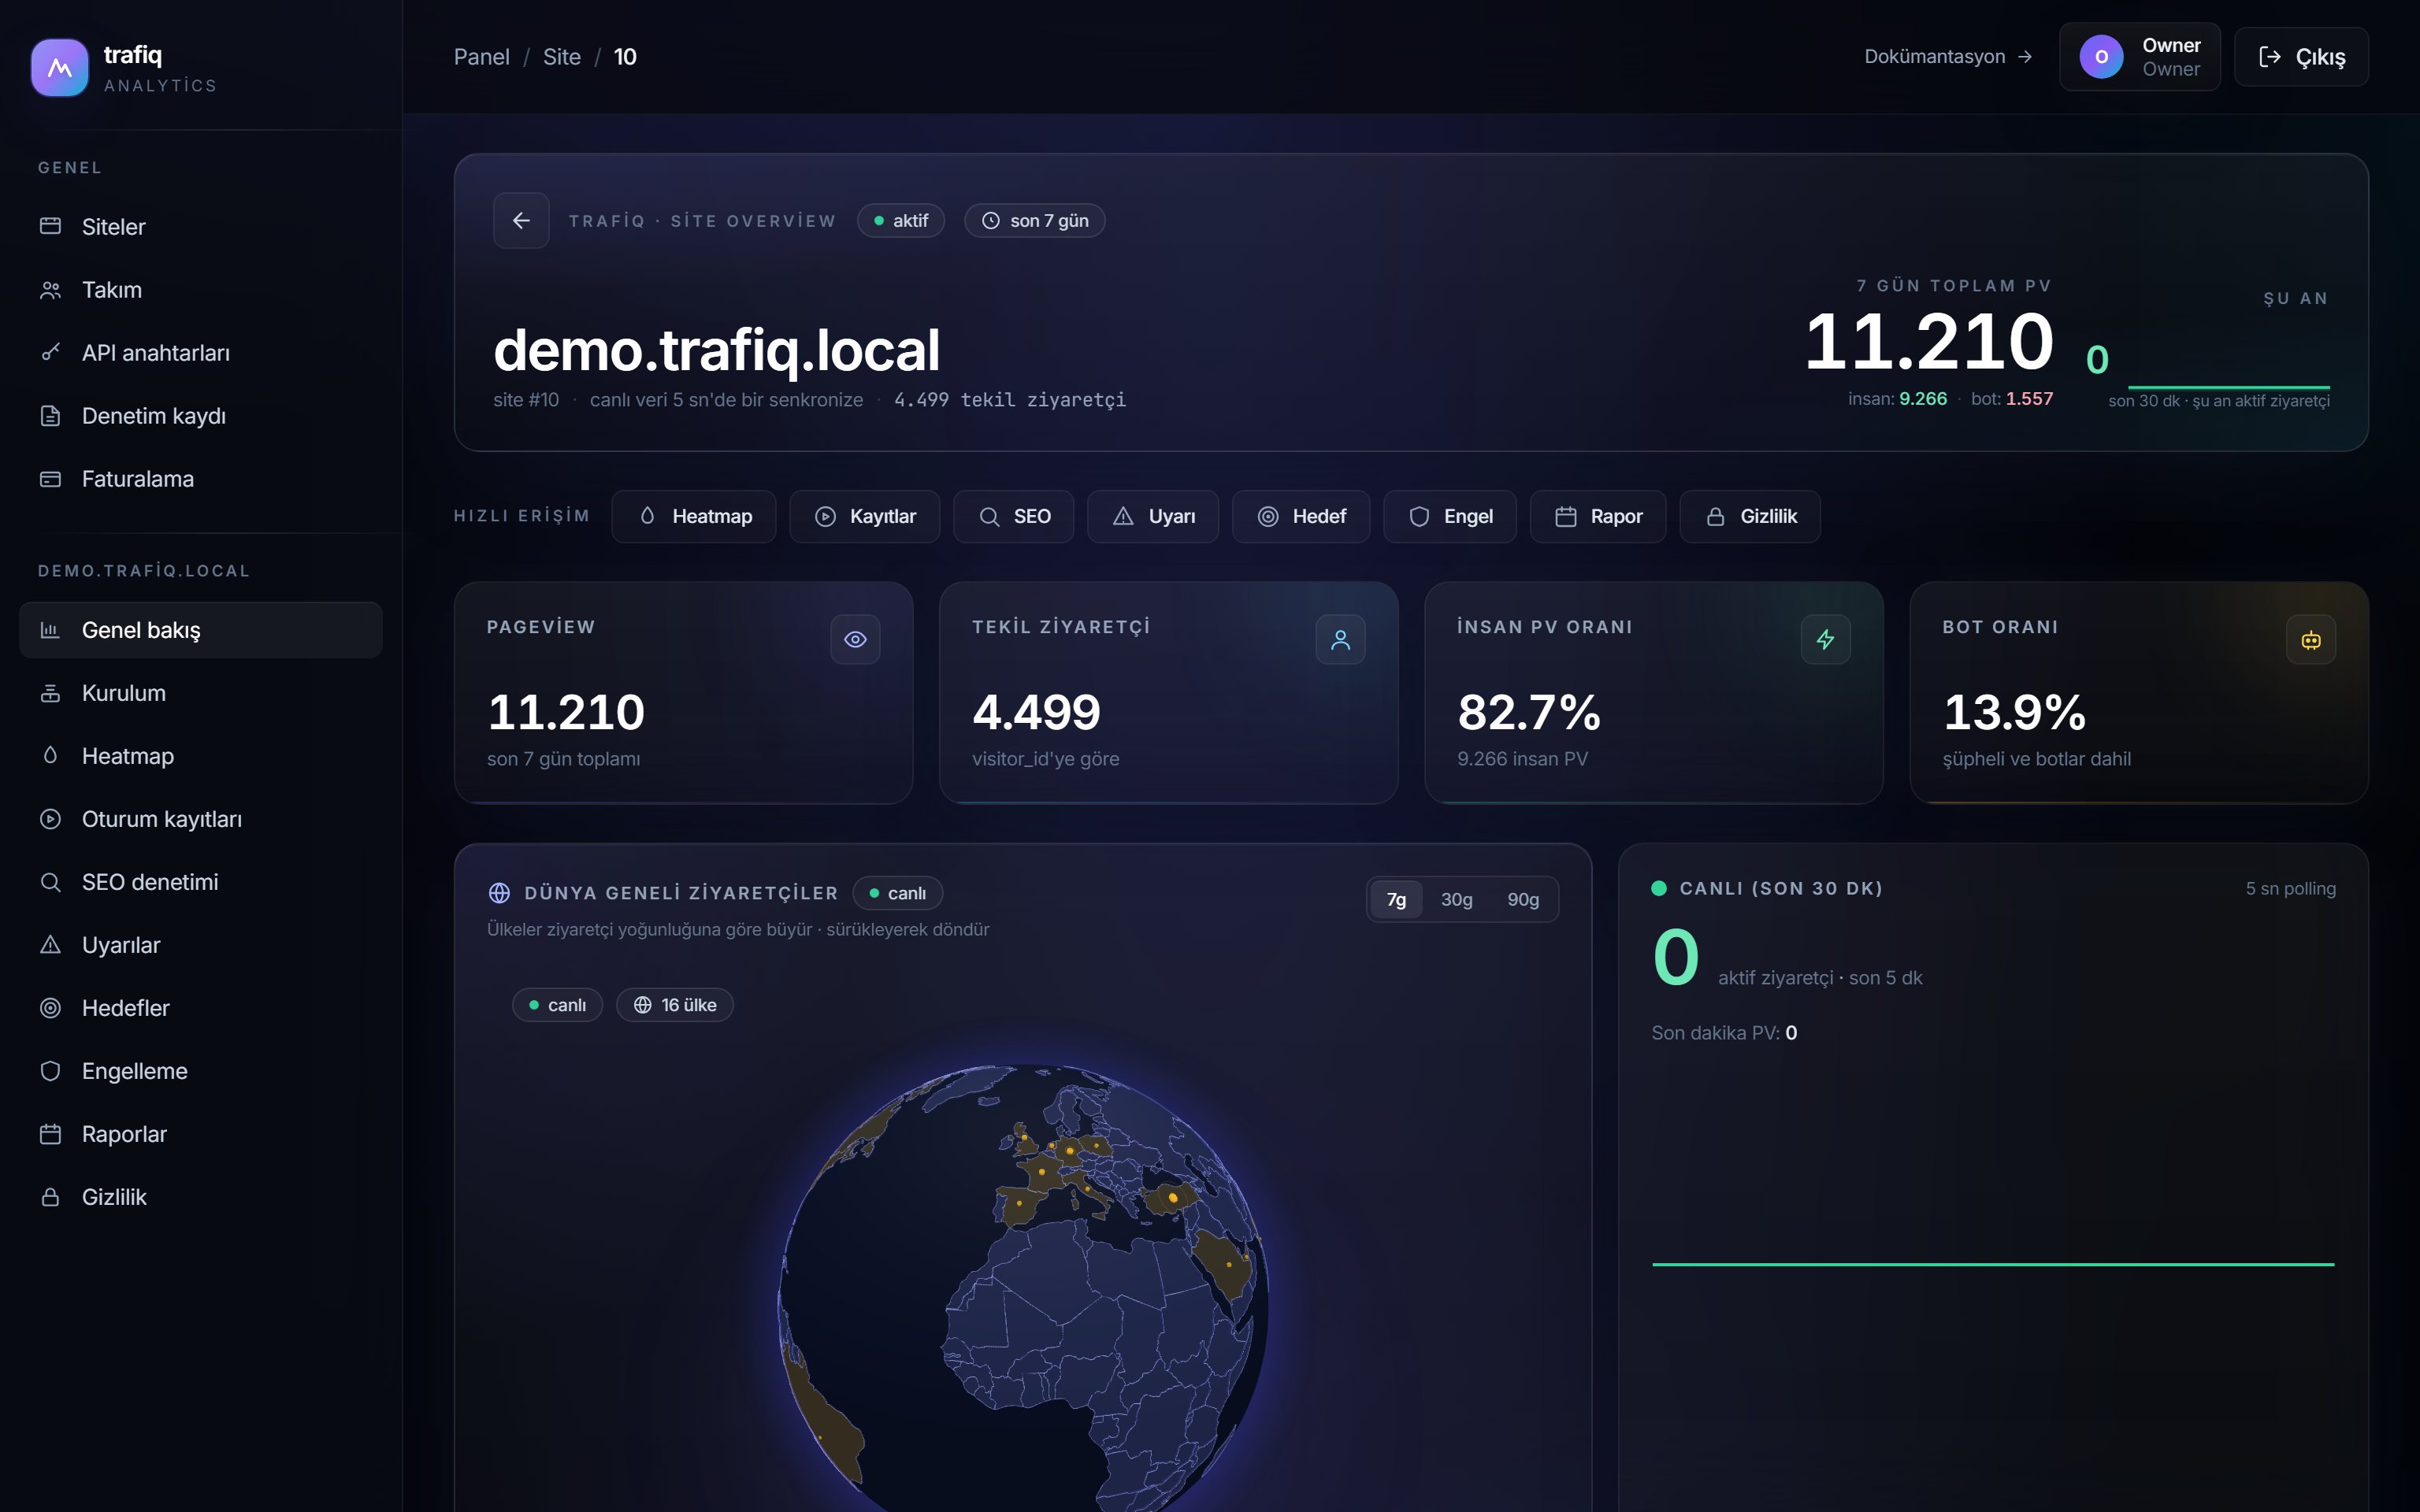Image resolution: width=2420 pixels, height=1512 pixels.
Task: Click the eye icon on Pageview card
Action: [x=855, y=639]
